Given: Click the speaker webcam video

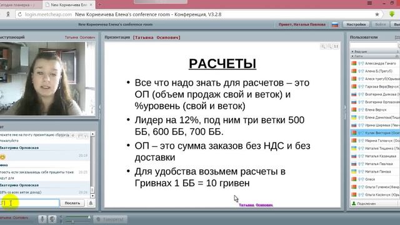Looking at the screenshot, I should click(x=47, y=79).
